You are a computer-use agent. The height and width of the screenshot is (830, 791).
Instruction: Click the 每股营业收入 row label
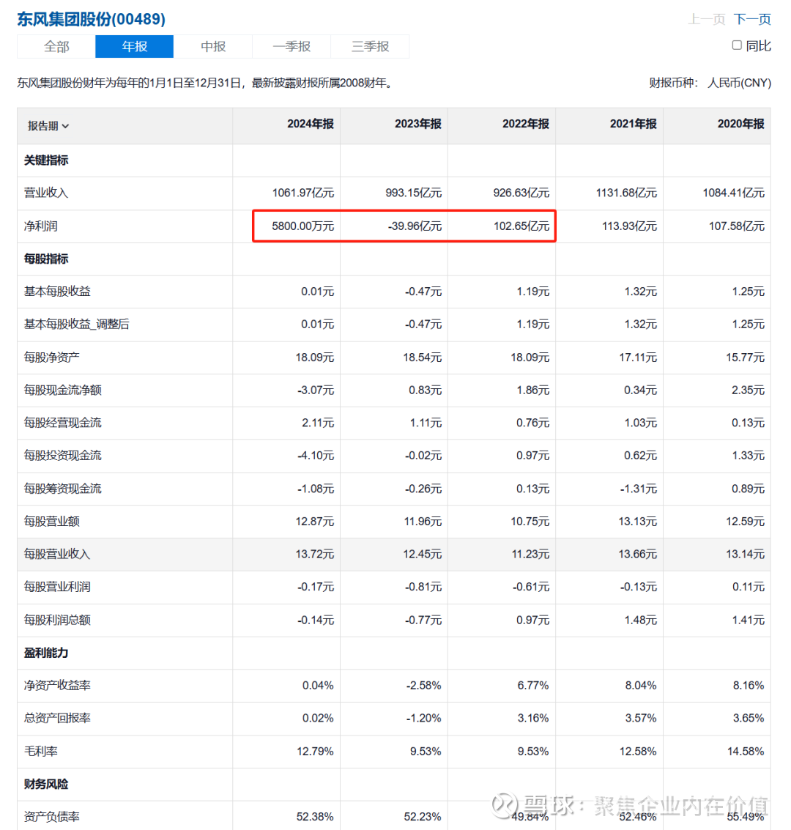coord(57,555)
